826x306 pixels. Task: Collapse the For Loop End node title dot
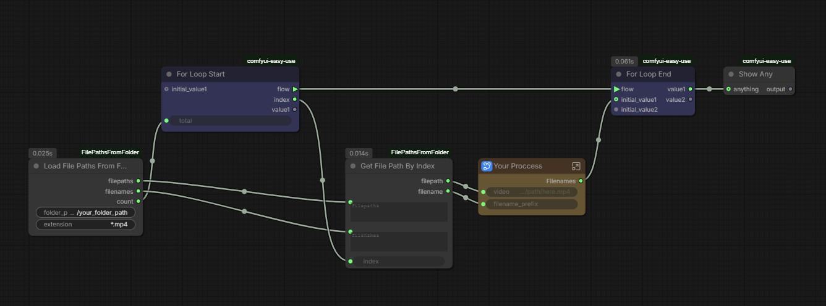click(x=619, y=74)
